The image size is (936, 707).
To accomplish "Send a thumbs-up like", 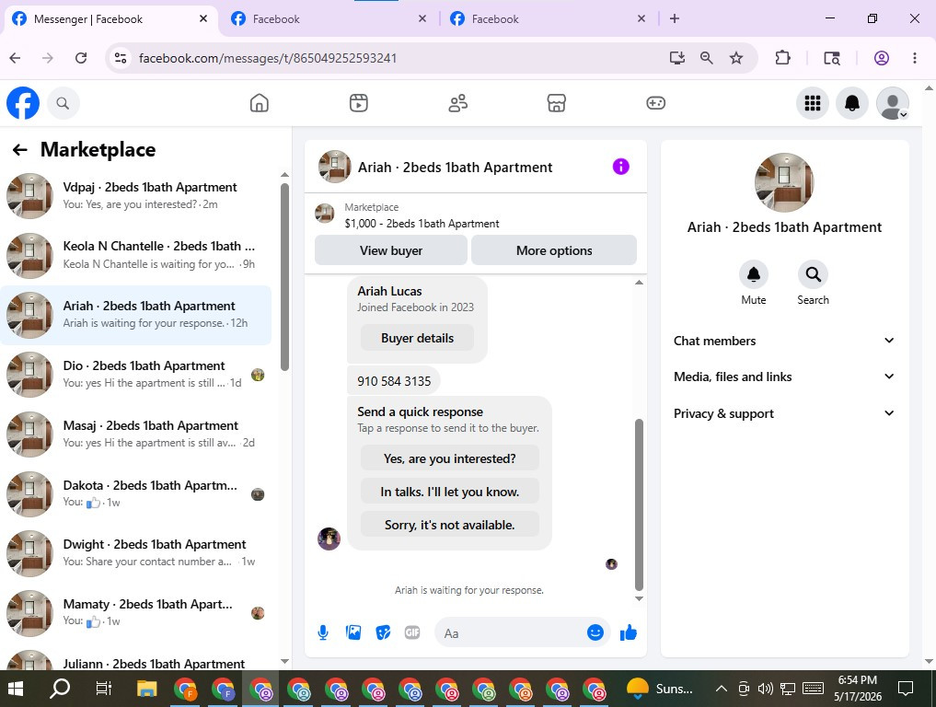I will click(629, 632).
